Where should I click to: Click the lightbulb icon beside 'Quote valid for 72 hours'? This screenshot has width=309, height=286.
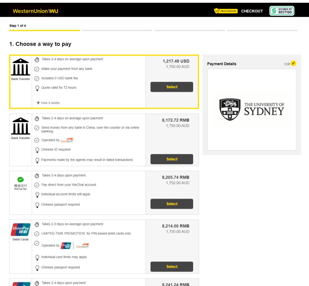(37, 88)
